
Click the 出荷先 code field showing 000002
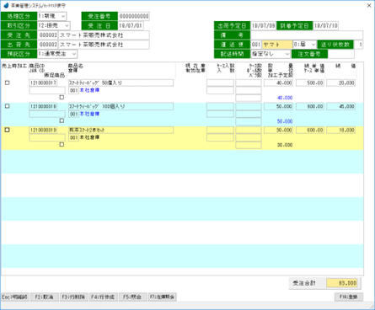tap(48, 45)
